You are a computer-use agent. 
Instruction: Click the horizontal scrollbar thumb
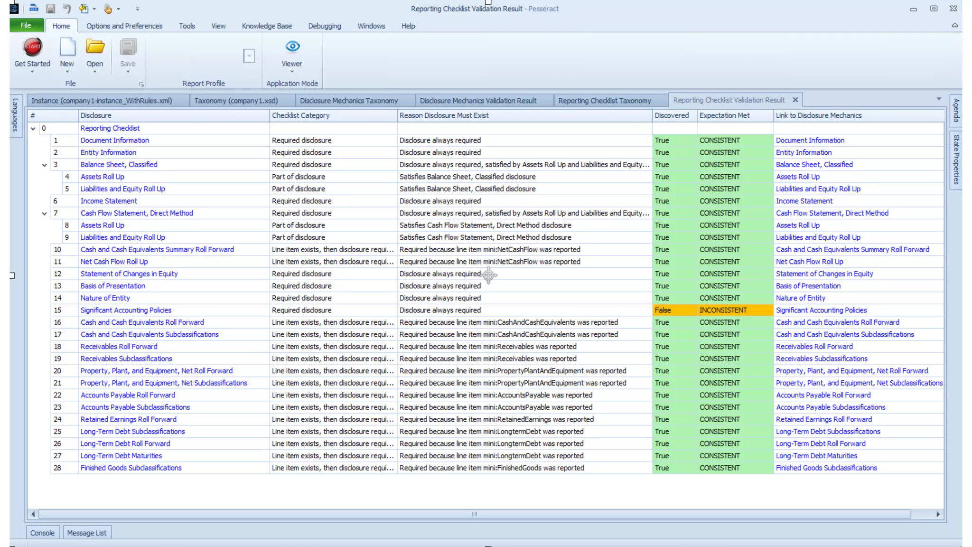tap(474, 514)
